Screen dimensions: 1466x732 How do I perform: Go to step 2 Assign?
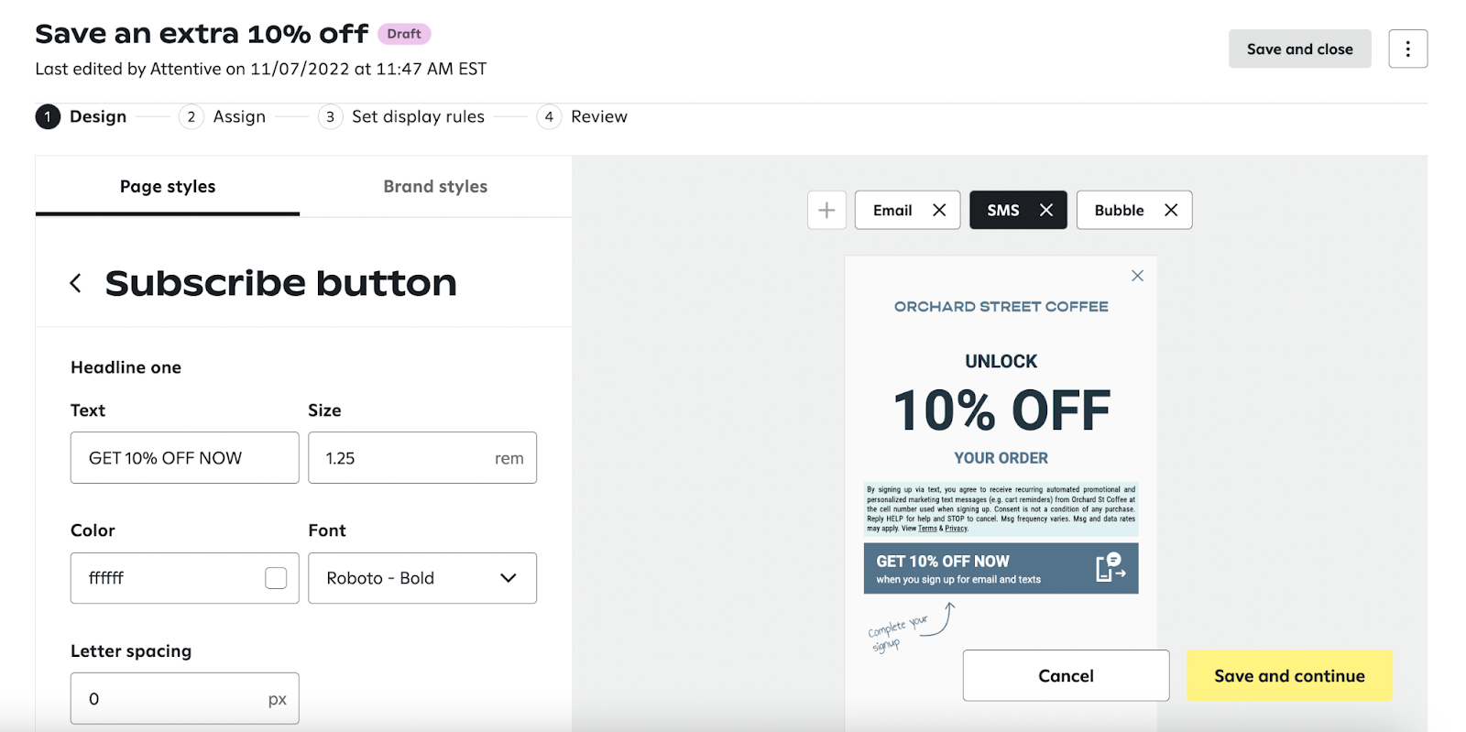pyautogui.click(x=223, y=116)
